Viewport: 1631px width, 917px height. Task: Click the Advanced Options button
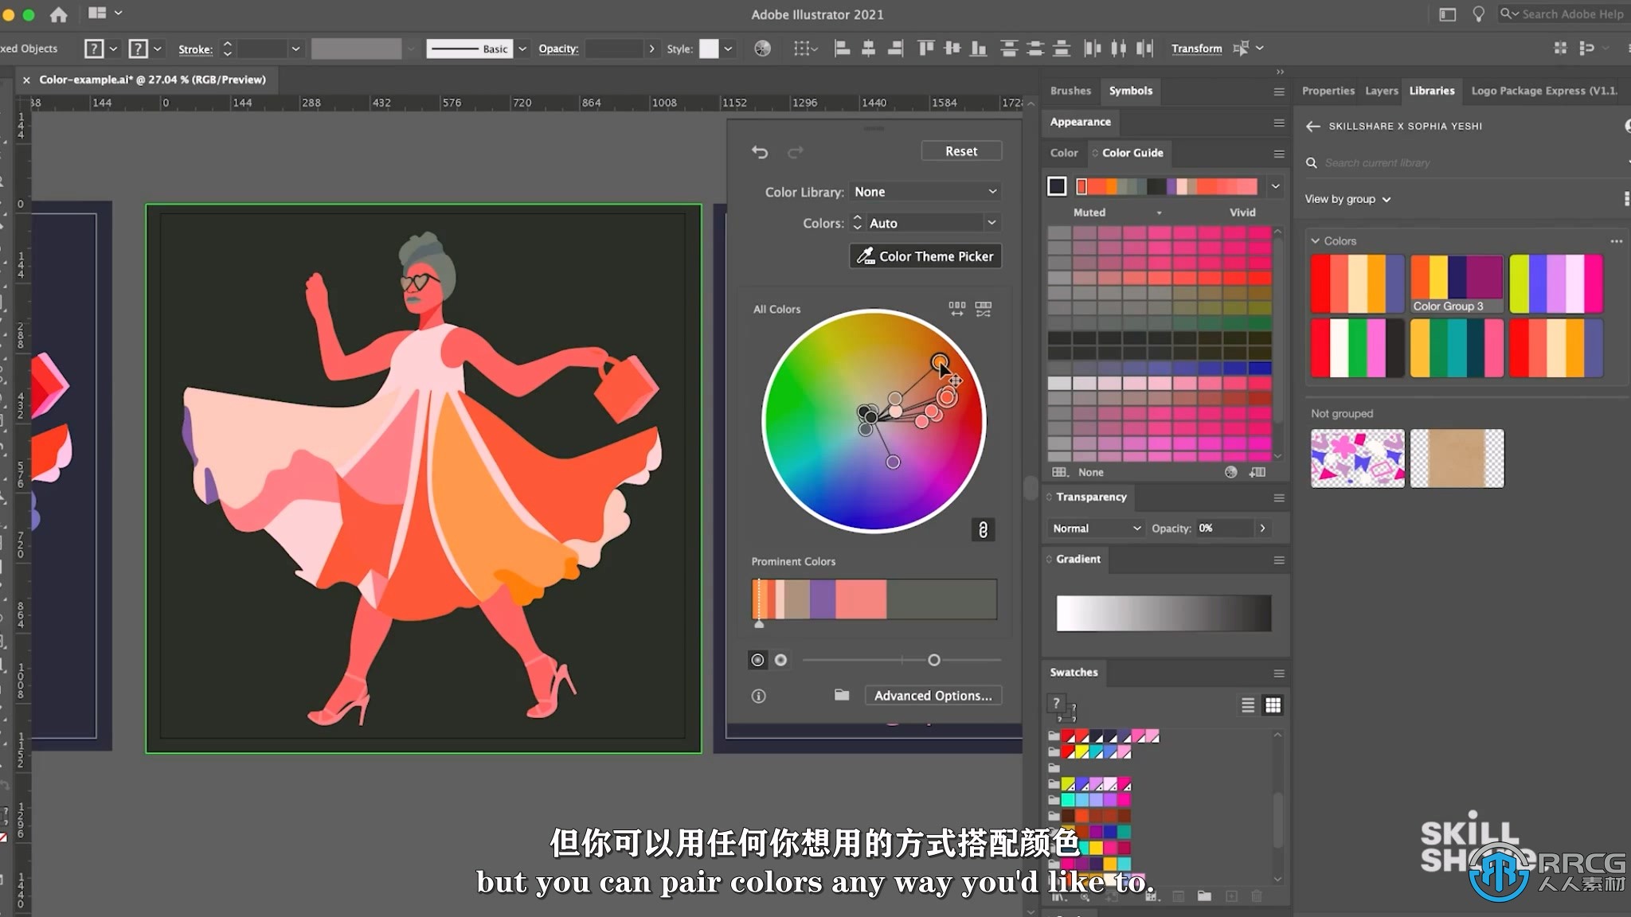pos(933,696)
